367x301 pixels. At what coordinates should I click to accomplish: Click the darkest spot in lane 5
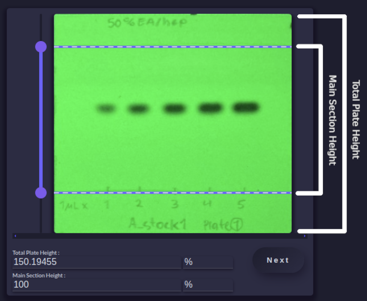[245, 107]
